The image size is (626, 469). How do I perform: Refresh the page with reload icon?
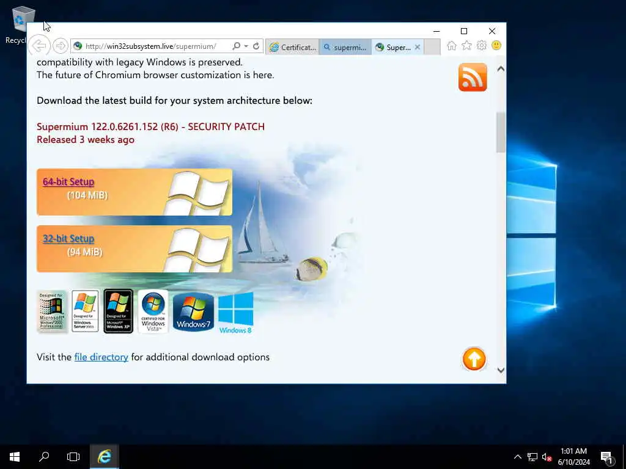coord(256,46)
